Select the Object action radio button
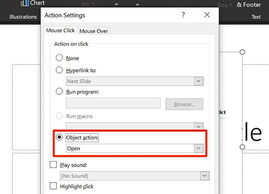This screenshot has height=194, width=269. [59, 137]
